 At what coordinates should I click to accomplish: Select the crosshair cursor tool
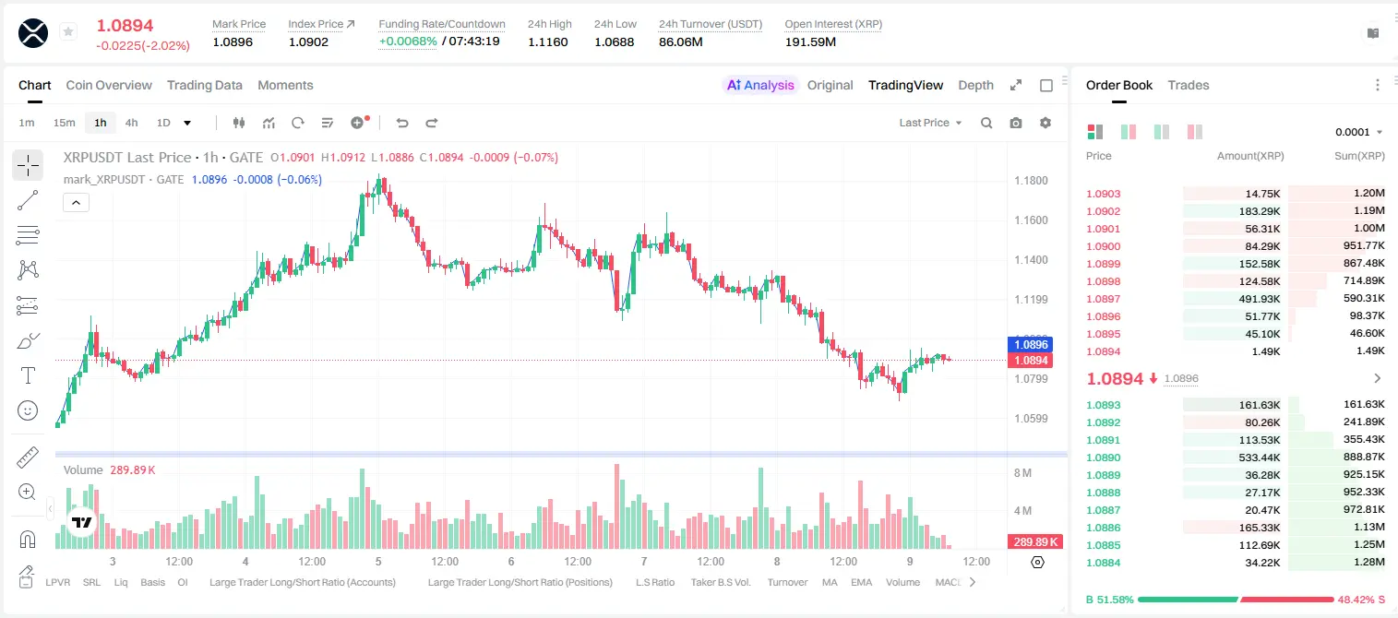tap(28, 165)
